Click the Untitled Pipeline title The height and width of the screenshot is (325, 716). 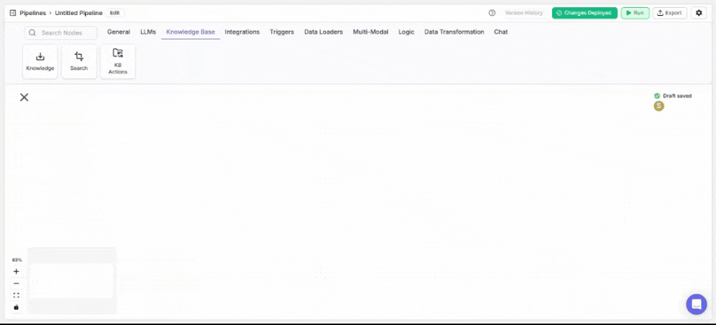pos(79,13)
